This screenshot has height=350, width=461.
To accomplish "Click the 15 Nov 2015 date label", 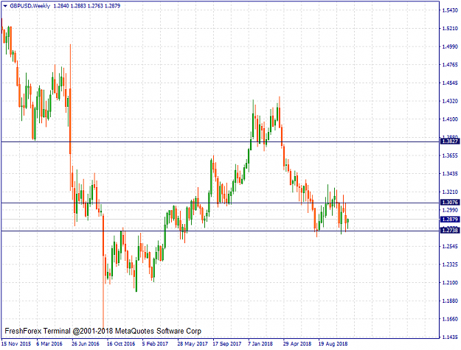I will coord(16,343).
